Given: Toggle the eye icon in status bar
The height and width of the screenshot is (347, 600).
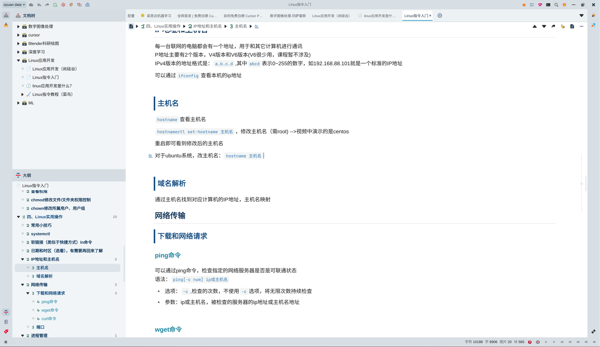Looking at the screenshot, I should pos(538,342).
